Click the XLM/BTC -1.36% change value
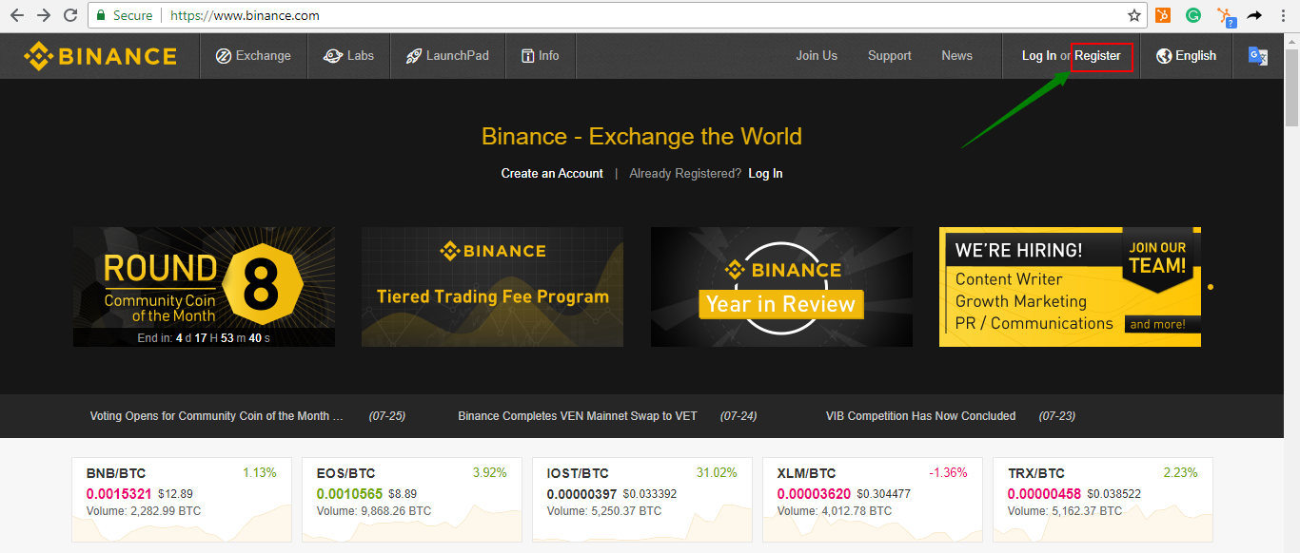 pos(949,473)
